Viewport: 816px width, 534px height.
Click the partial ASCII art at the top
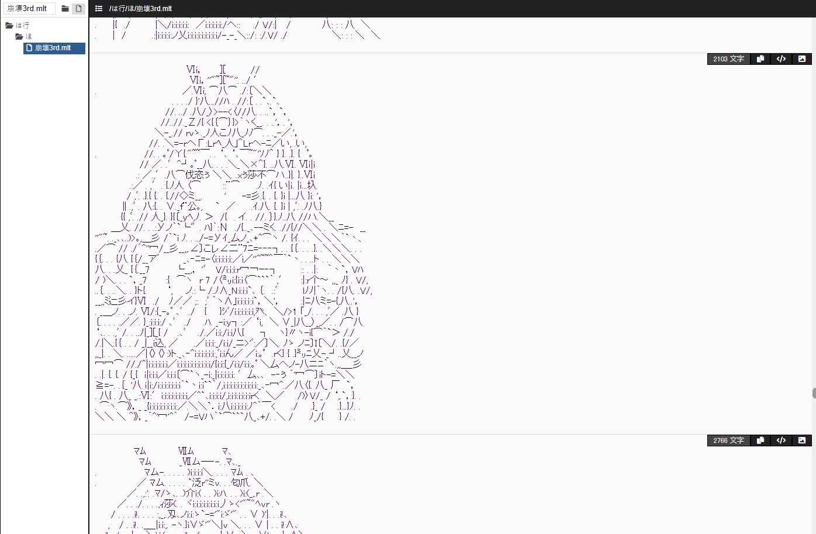[x=234, y=30]
